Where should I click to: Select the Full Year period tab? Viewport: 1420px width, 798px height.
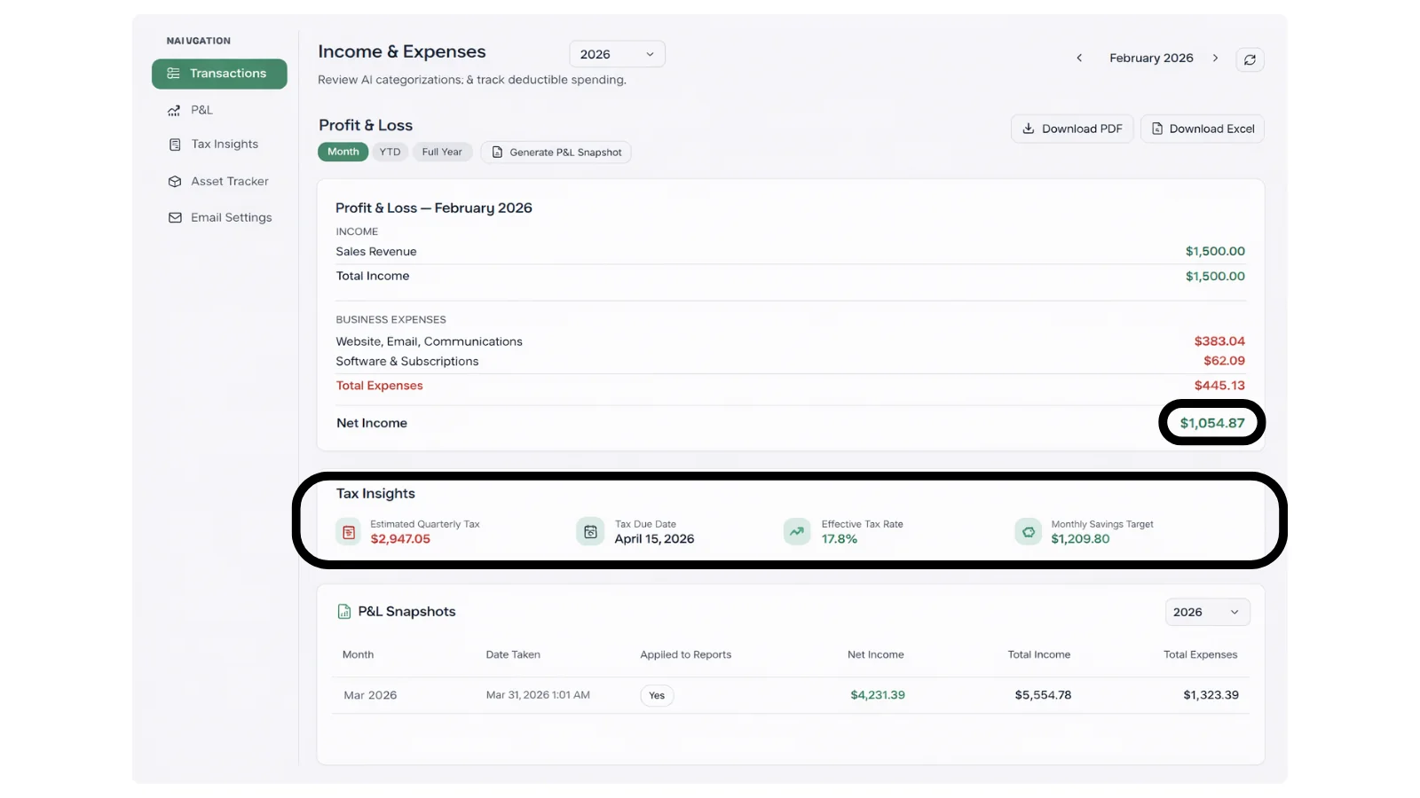tap(442, 152)
